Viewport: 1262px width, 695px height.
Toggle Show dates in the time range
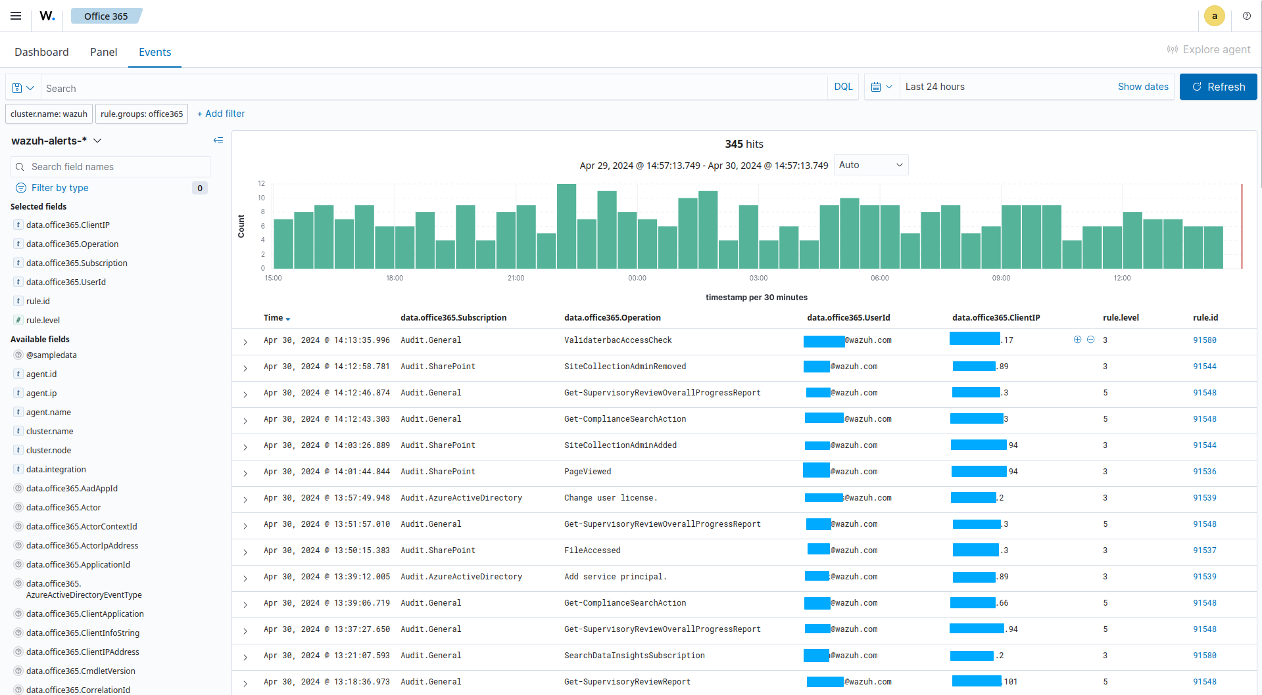(1142, 86)
